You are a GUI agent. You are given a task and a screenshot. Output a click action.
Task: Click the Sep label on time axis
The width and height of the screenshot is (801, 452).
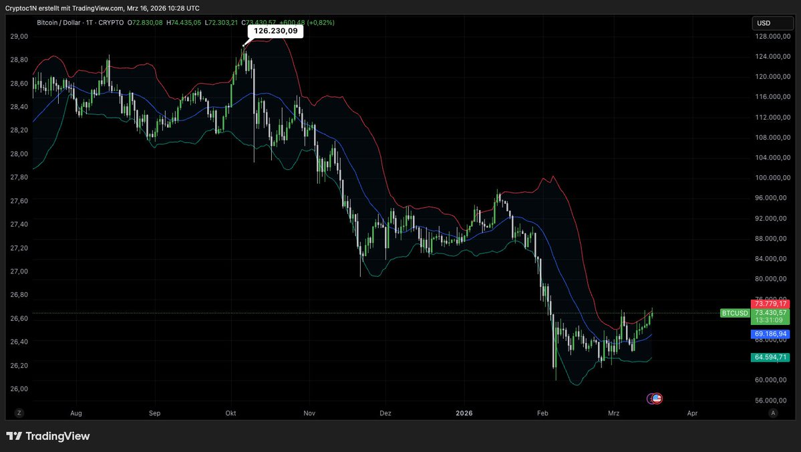tap(154, 413)
